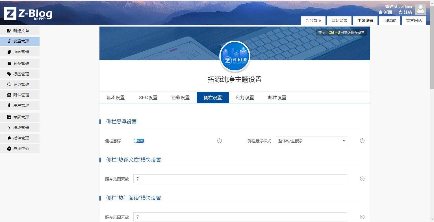Open 分类管理 from the left menu
This screenshot has height=222, width=434.
[20, 63]
